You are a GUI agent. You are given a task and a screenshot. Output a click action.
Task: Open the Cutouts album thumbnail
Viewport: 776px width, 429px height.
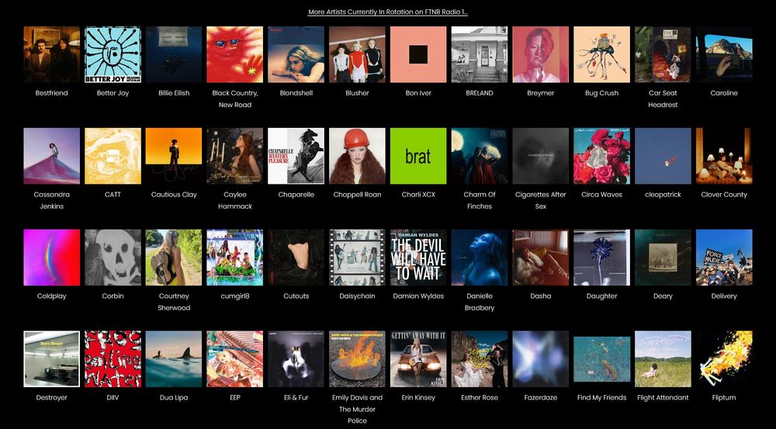[x=296, y=258]
